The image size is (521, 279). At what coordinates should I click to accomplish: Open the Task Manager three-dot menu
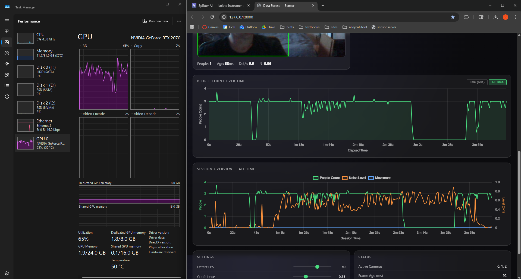[179, 21]
